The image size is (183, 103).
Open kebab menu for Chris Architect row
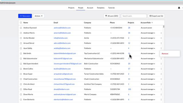click(161, 84)
